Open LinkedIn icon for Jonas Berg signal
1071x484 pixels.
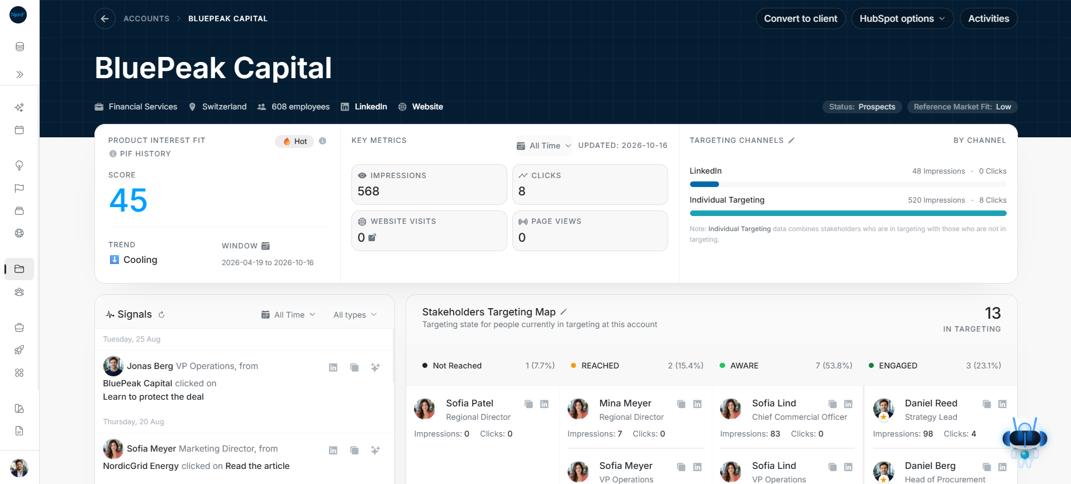pos(333,367)
